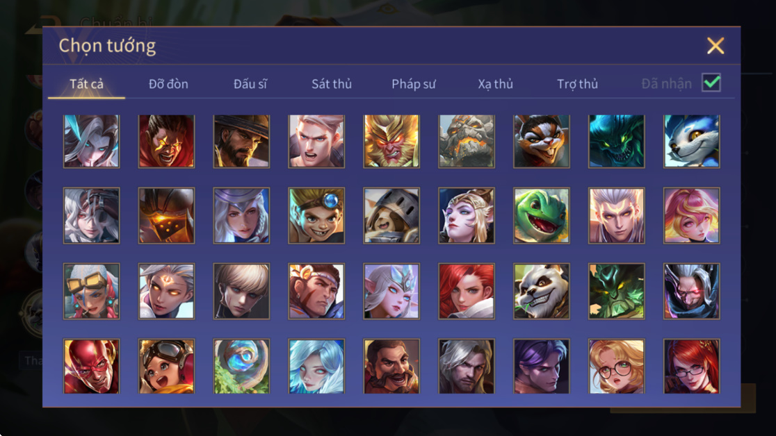
Task: Select the golden monkey king hero
Action: 391,142
